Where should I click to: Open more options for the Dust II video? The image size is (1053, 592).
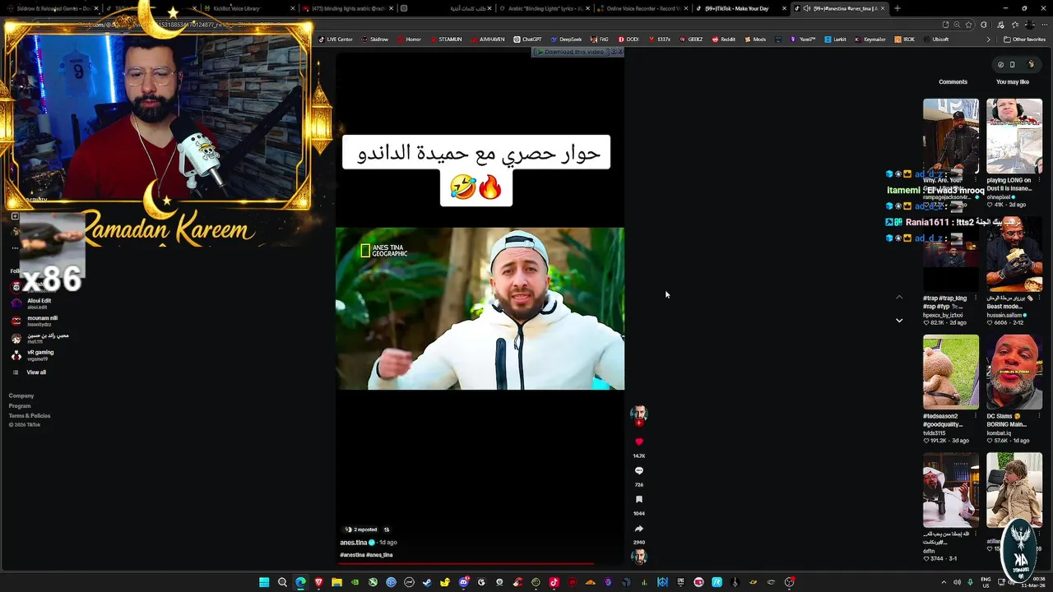(x=1040, y=180)
